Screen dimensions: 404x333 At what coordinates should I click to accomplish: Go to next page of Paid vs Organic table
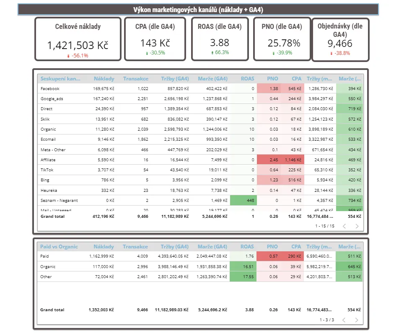(357, 320)
